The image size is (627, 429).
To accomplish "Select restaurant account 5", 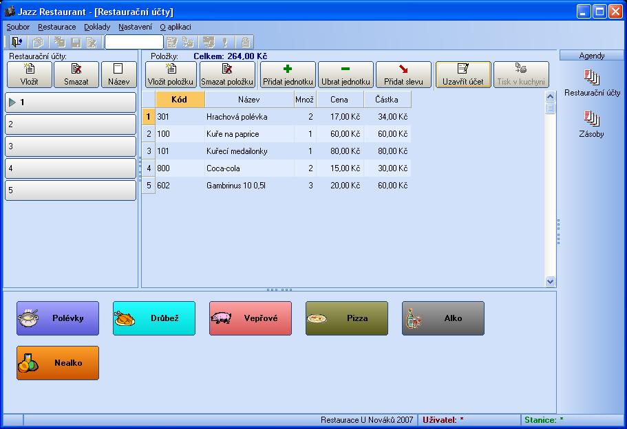I will click(x=70, y=190).
